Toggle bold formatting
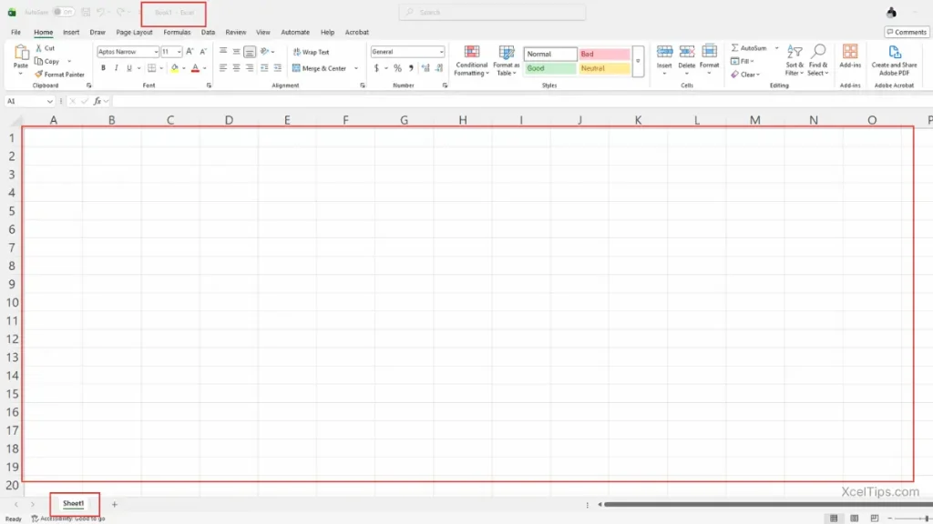Image resolution: width=933 pixels, height=524 pixels. [x=103, y=68]
